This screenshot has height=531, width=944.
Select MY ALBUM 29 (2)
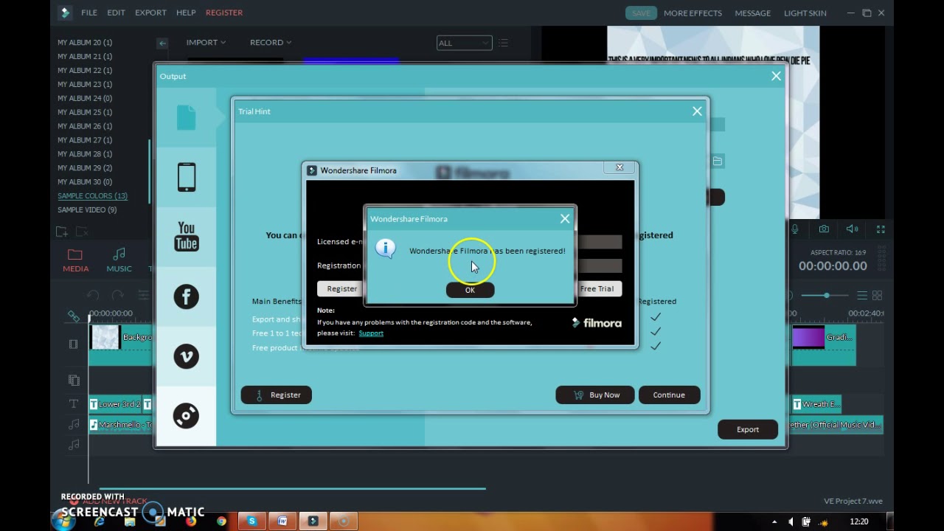coord(85,168)
